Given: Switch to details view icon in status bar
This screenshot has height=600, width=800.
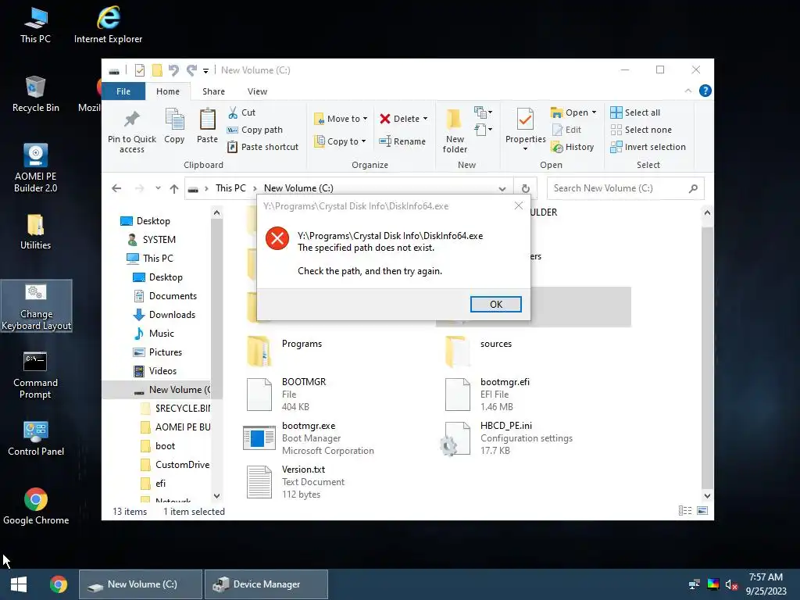Looking at the screenshot, I should [684, 511].
